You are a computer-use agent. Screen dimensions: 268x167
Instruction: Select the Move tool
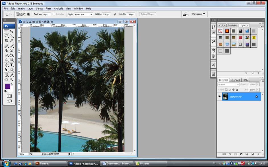12,31
